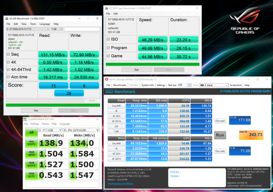273x192 pixels.
Task: Click the Start button in AS SSD Benchmark
Action: [36, 110]
